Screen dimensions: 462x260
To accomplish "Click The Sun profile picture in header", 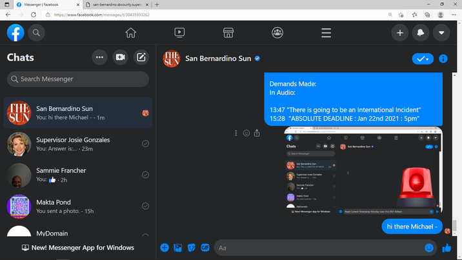I will [x=171, y=59].
